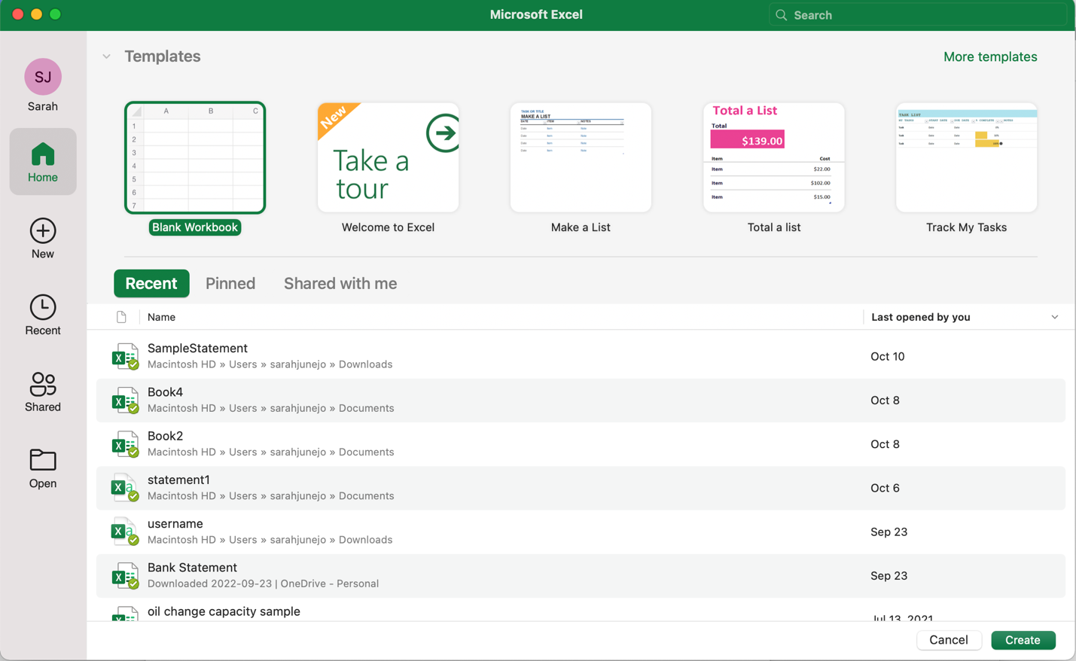The height and width of the screenshot is (661, 1076).
Task: Click the Sep 23 date for username
Action: click(889, 532)
